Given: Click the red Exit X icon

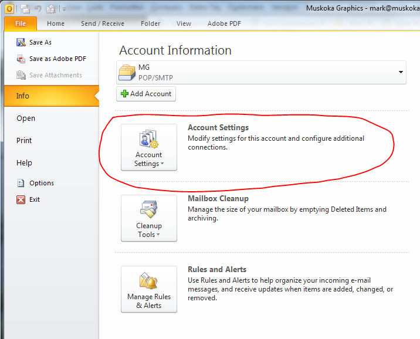Looking at the screenshot, I should pyautogui.click(x=21, y=199).
